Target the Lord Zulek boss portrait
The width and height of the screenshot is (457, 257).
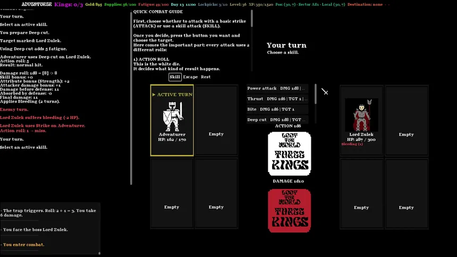tap(361, 115)
